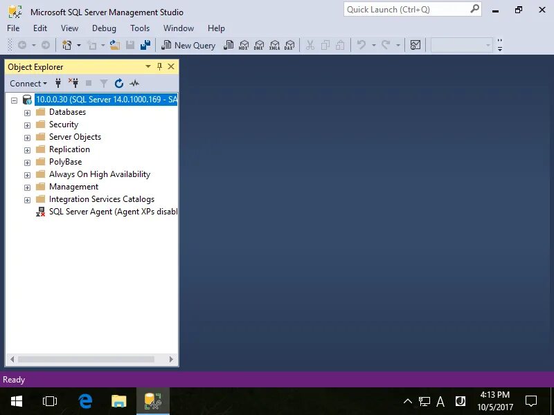Viewport: 554px width, 415px height.
Task: Click the Stop icon in Object Explorer
Action: tap(89, 83)
